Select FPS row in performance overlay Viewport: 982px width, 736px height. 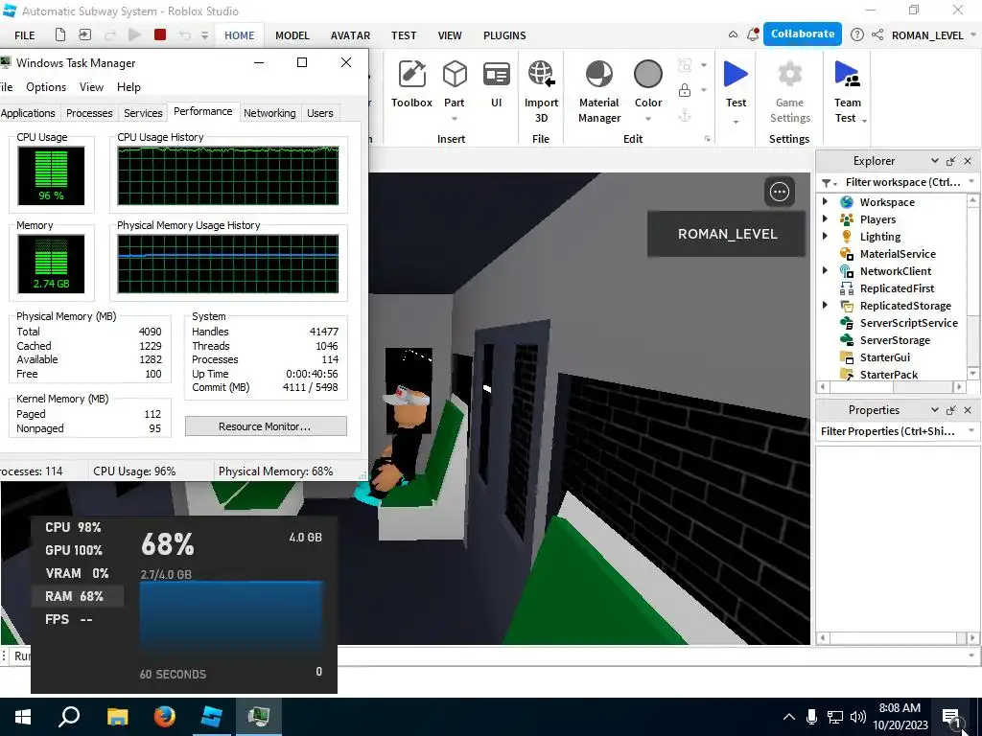pyautogui.click(x=77, y=620)
